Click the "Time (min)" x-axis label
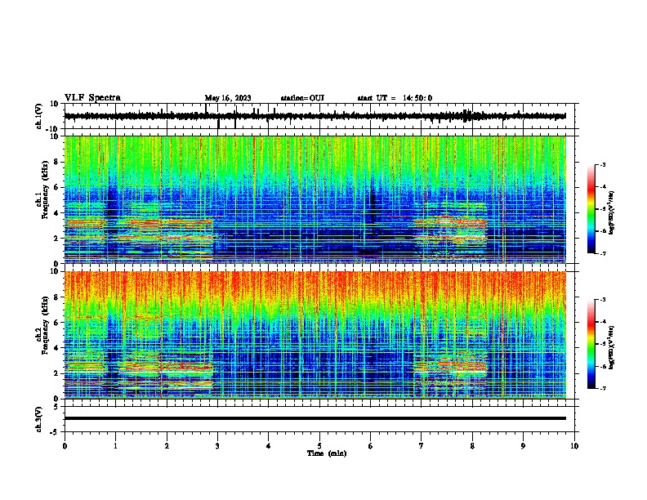The height and width of the screenshot is (500, 647). 327,453
